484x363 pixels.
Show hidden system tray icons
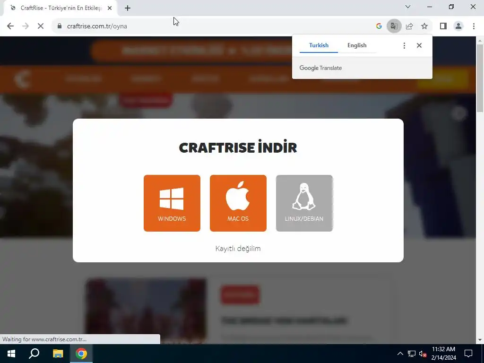400,354
